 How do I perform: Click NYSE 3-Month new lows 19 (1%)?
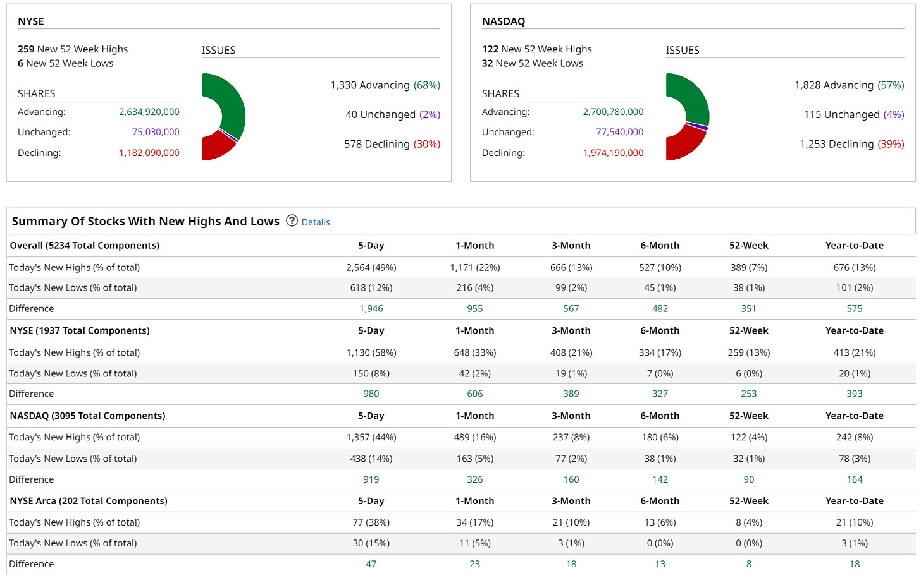(571, 373)
